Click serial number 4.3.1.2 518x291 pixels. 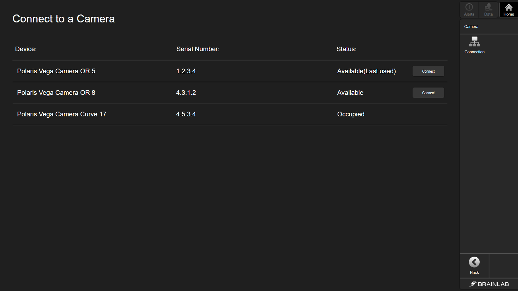186,93
